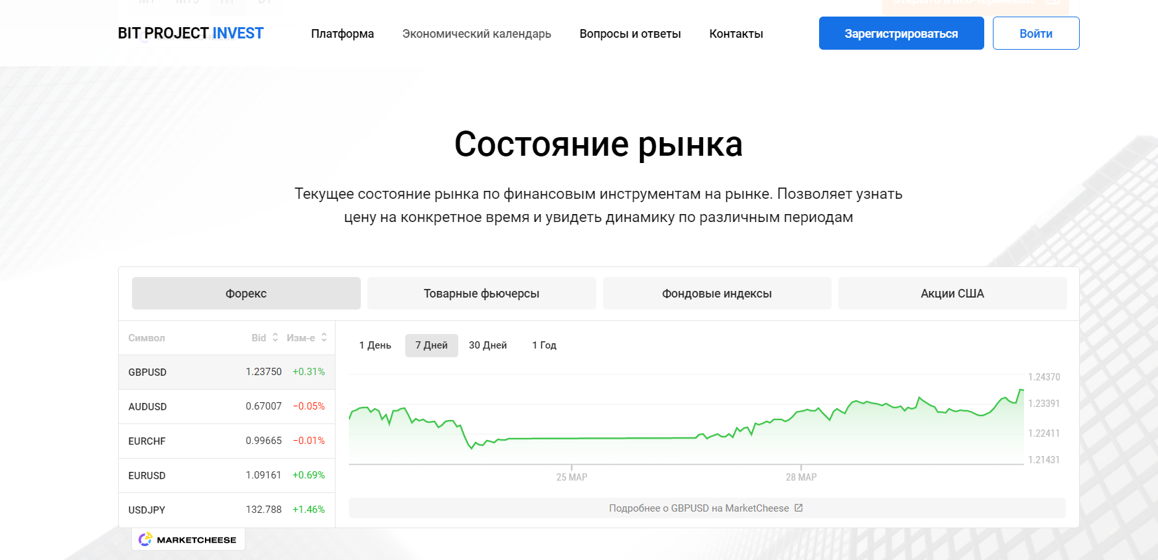Click the 1.21431 price axis label
1158x560 pixels.
[x=1044, y=460]
